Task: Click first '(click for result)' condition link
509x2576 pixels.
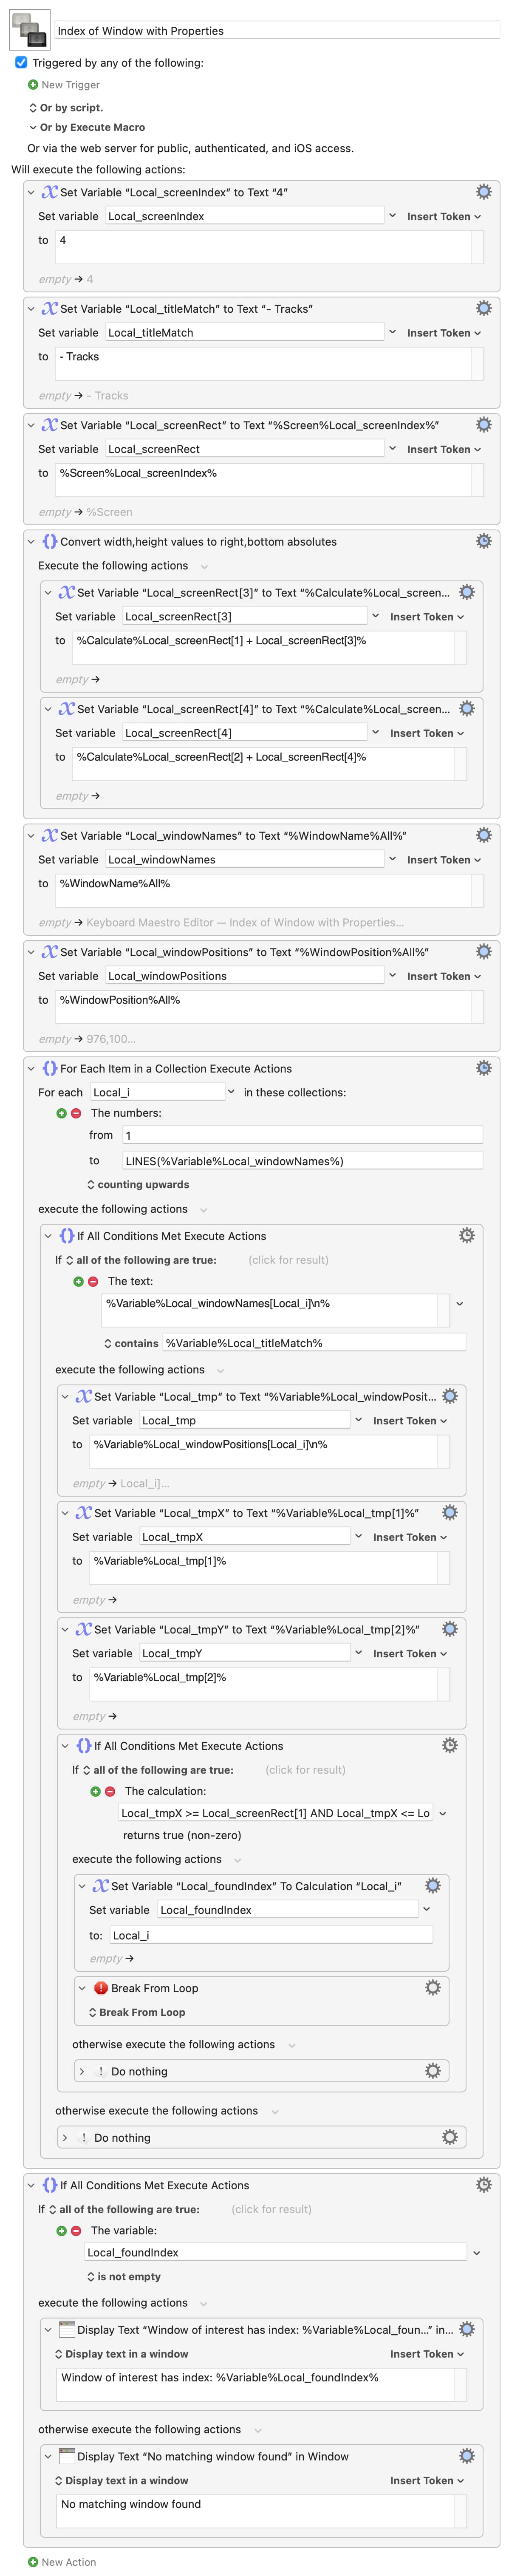Action: tap(288, 1260)
